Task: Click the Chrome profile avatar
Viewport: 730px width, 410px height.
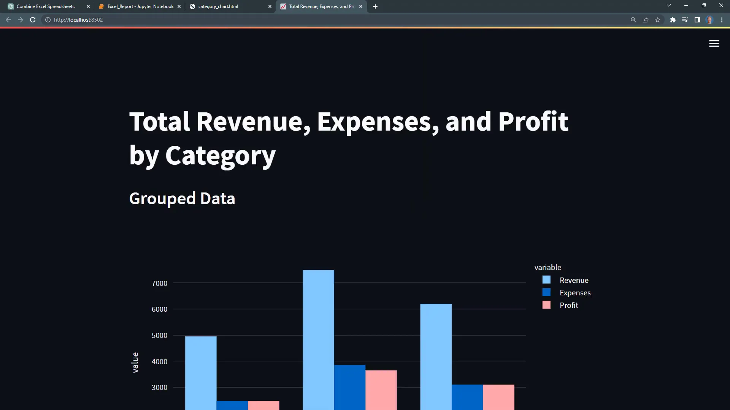Action: 709,19
